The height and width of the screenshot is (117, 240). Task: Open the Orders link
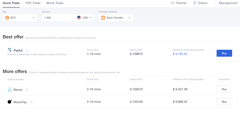tap(200, 3)
